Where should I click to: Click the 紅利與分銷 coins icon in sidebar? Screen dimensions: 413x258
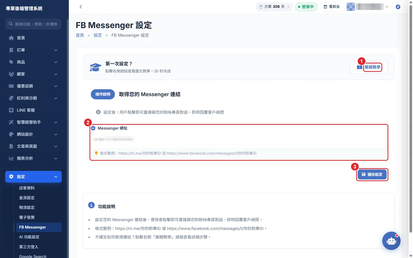click(11, 98)
